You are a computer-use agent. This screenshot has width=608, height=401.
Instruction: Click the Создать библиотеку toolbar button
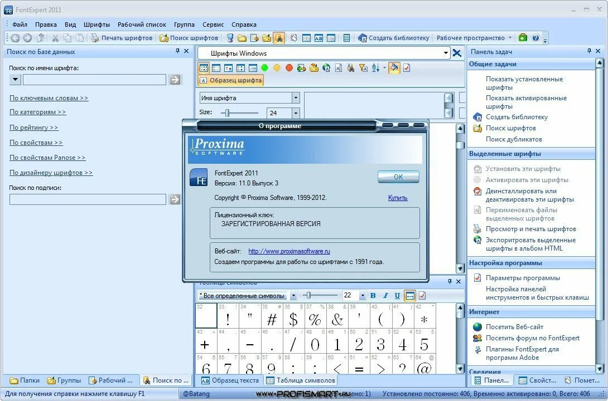pyautogui.click(x=394, y=38)
